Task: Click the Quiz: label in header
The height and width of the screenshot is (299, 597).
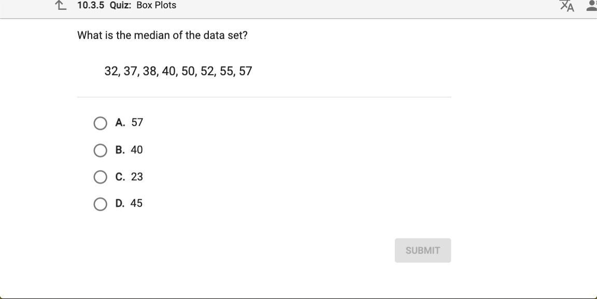Action: [120, 5]
